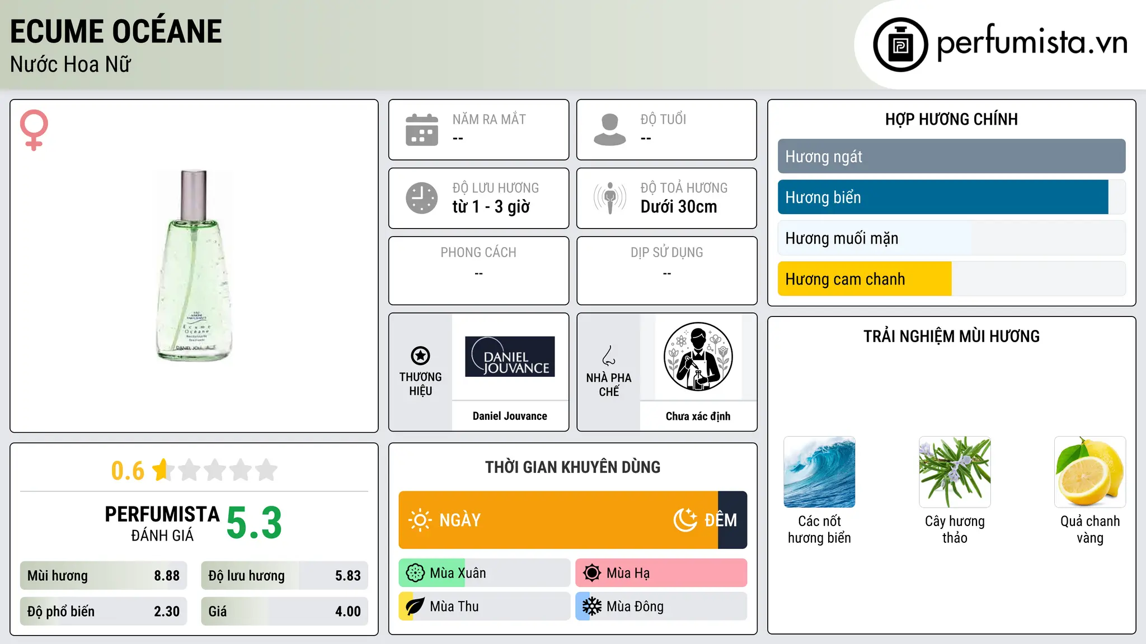The height and width of the screenshot is (644, 1146).
Task: Select the ocean wave note image
Action: (819, 472)
